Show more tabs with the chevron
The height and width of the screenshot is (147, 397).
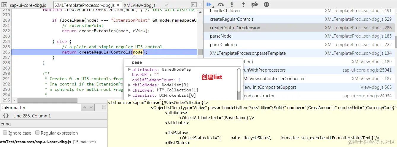[166, 5]
